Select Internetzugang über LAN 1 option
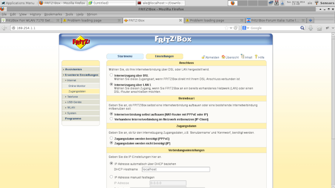Viewport: 335px width, 188px height. [111, 84]
